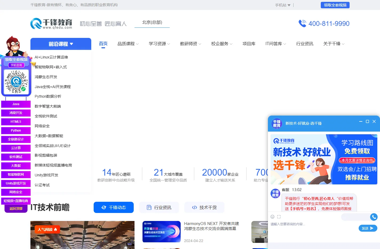Click the purple 全链路设计 sidebar button
The image size is (380, 249).
click(x=16, y=139)
